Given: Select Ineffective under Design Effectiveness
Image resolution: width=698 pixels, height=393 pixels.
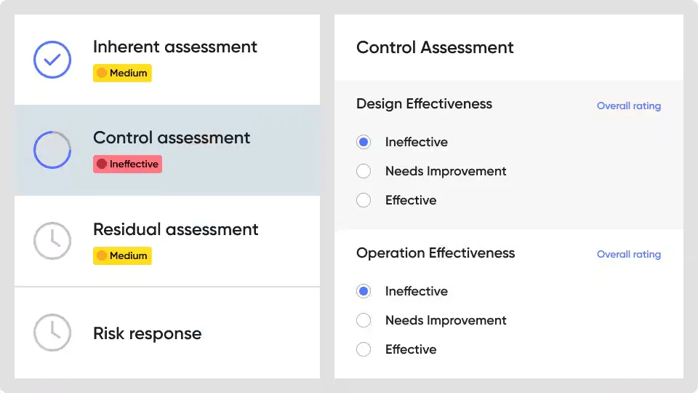Looking at the screenshot, I should [x=364, y=142].
